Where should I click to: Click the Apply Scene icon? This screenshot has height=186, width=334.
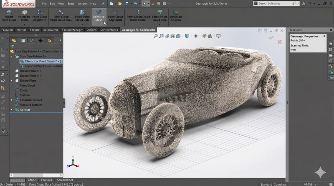point(210,36)
